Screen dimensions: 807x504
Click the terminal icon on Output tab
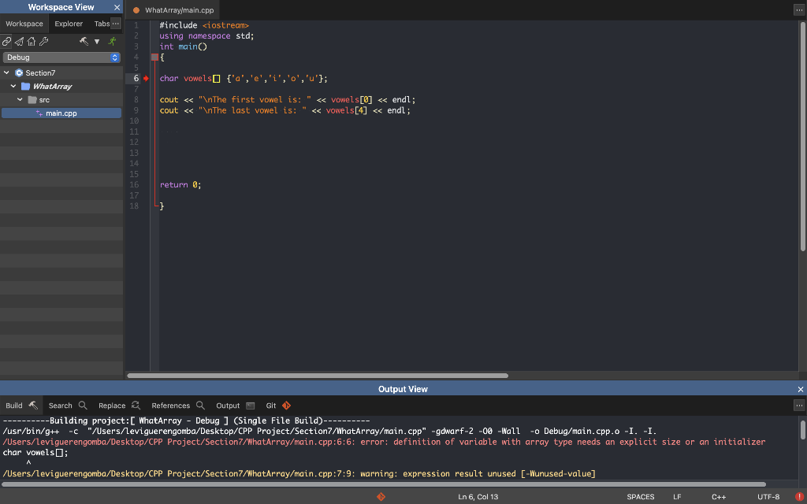point(250,406)
